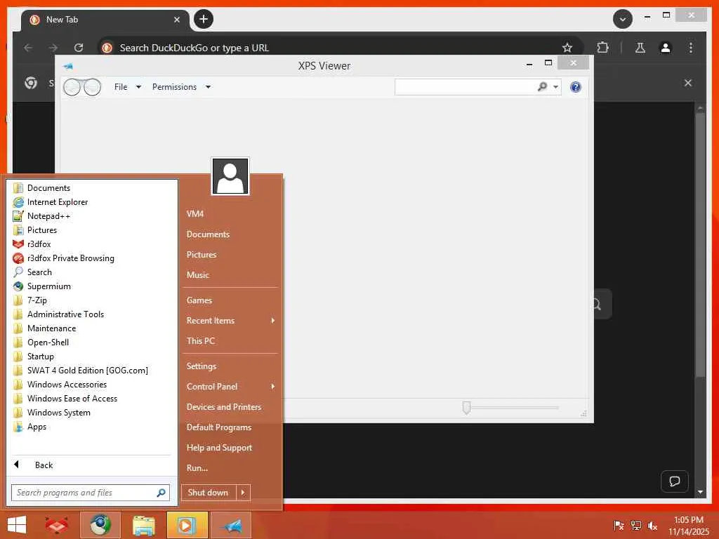
Task: Launch Notepad++ from programs list
Action: (x=48, y=216)
